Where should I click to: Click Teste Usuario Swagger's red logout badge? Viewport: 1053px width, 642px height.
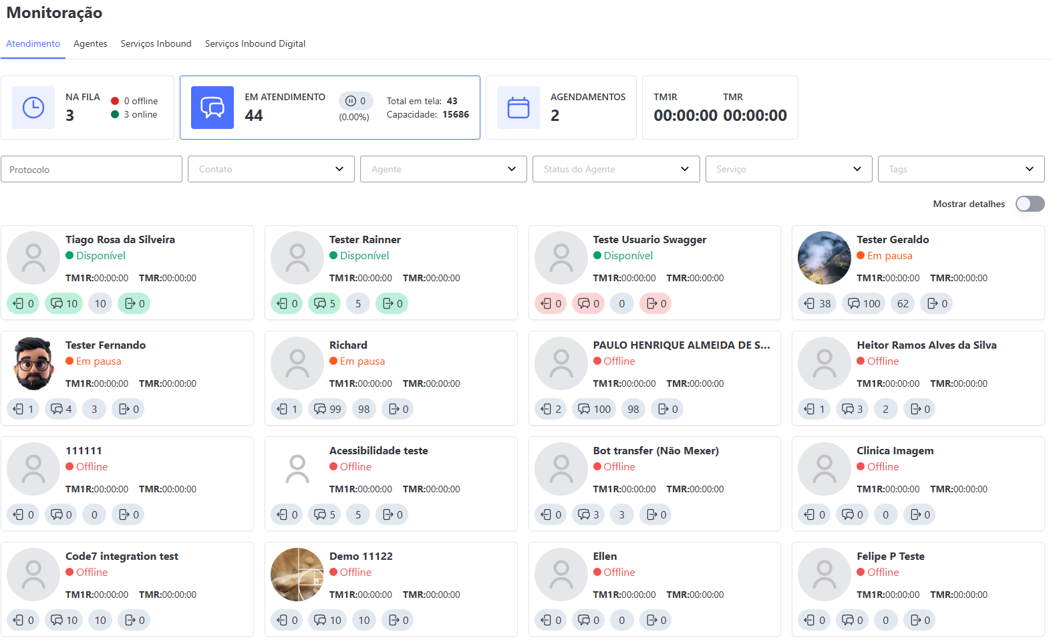click(x=655, y=303)
